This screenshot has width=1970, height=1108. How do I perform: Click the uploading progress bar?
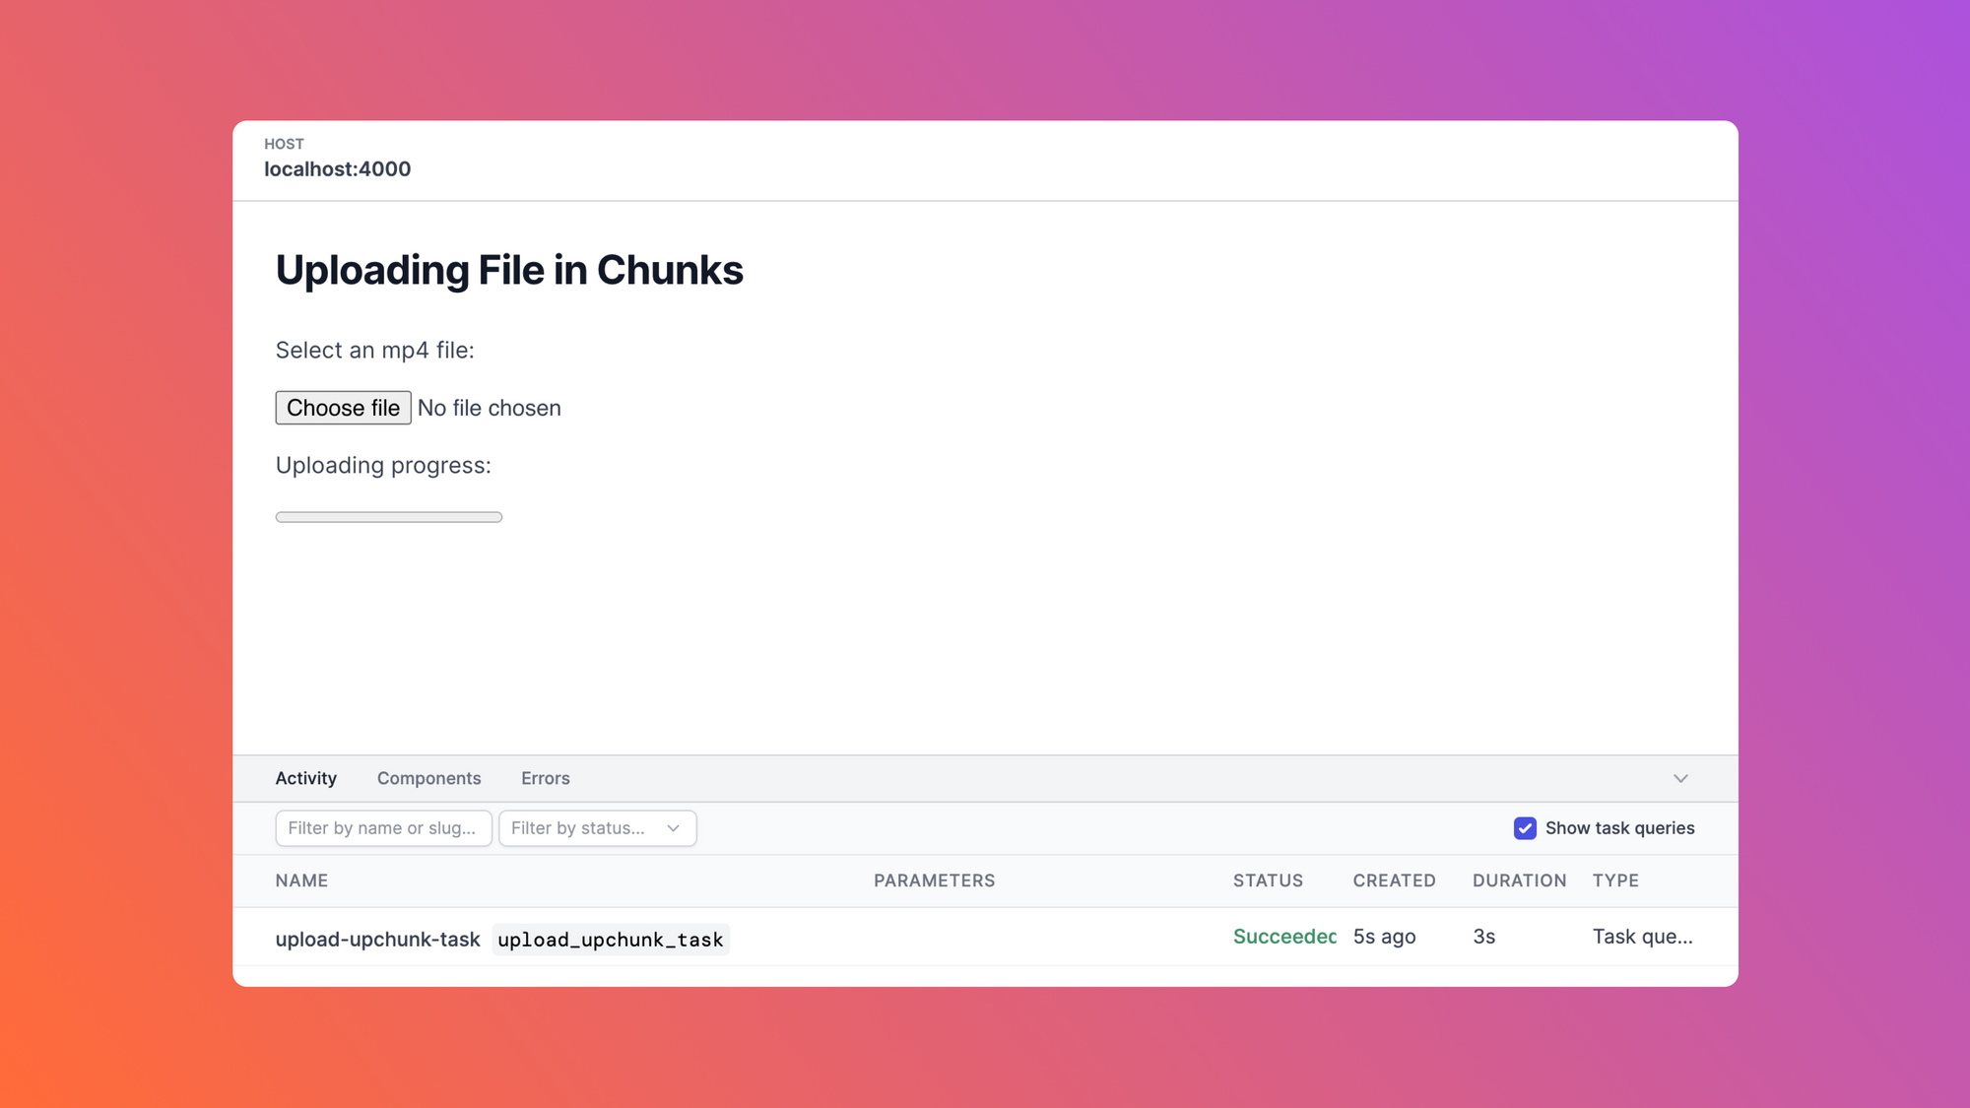point(389,517)
